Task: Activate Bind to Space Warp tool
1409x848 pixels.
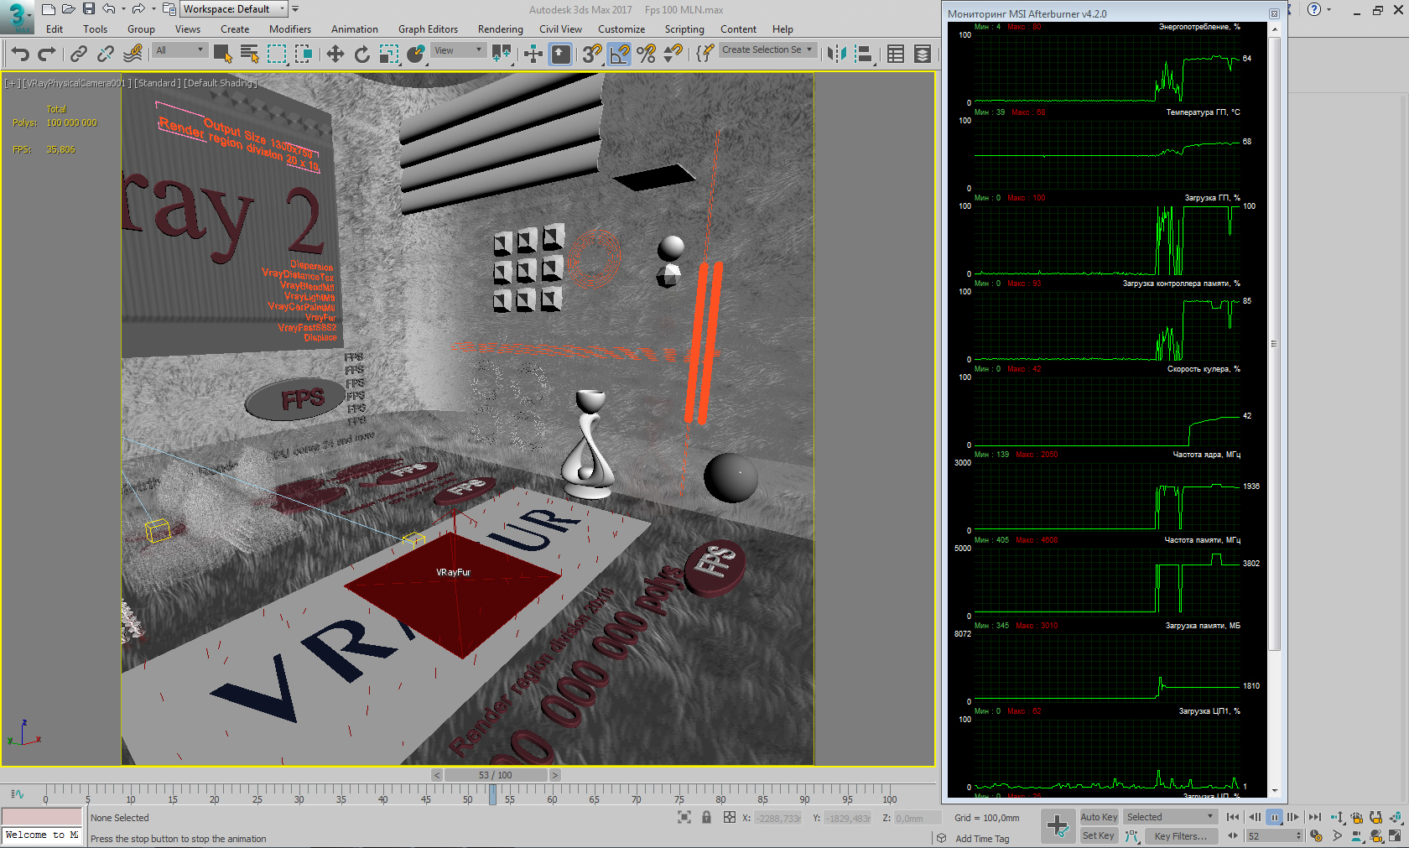Action: [x=133, y=55]
